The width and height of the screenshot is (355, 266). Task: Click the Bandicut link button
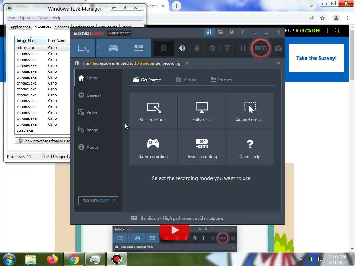pos(98,201)
